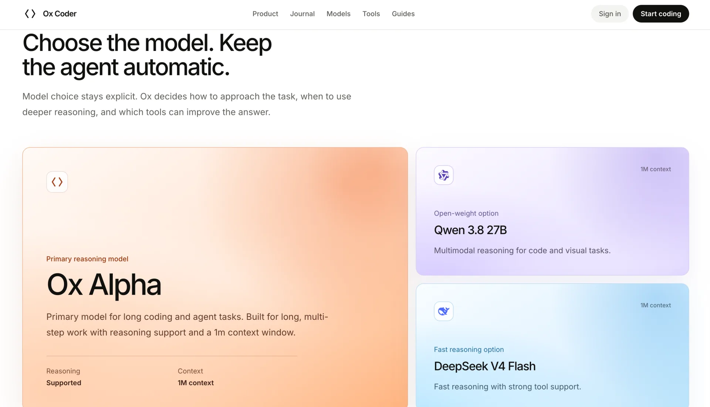This screenshot has height=407, width=710.
Task: Click the 'Open-weight option' label
Action: pyautogui.click(x=466, y=213)
